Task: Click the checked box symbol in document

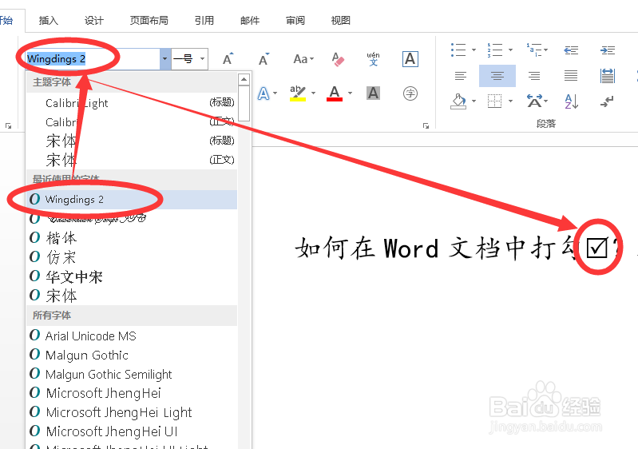Action: point(597,248)
